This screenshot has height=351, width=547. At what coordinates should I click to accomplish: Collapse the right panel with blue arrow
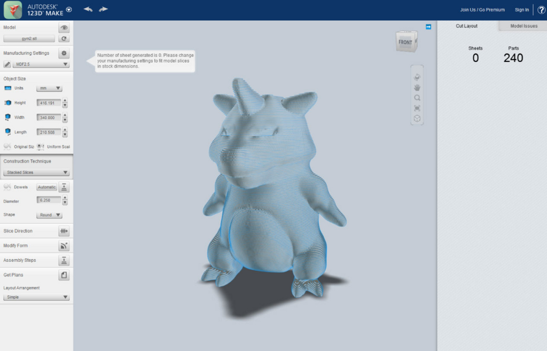428,27
